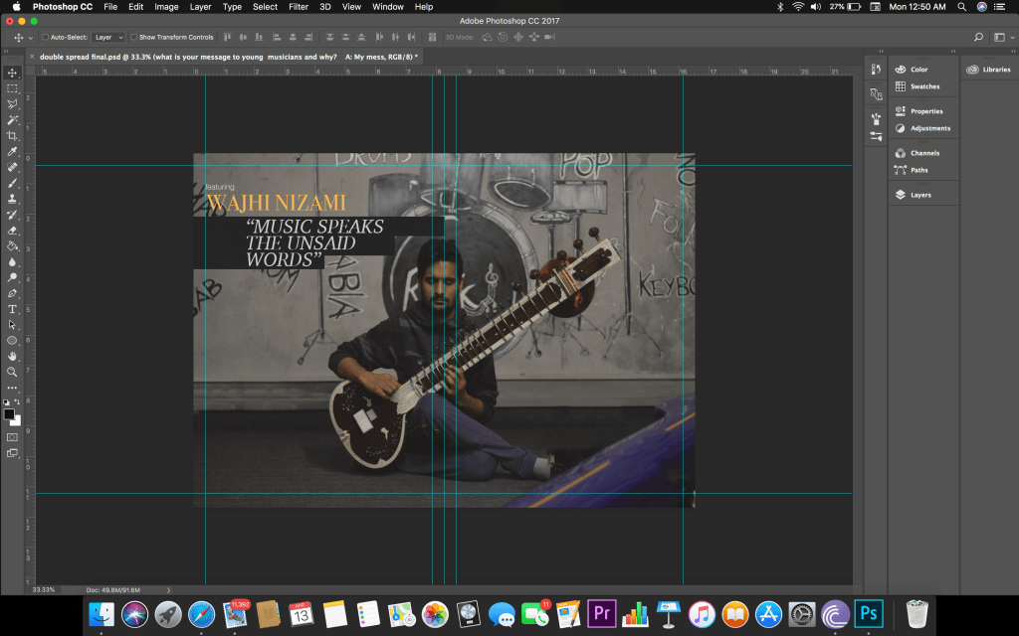Check Show Transform Controls
Viewport: 1019px width, 636px height.
[x=133, y=37]
